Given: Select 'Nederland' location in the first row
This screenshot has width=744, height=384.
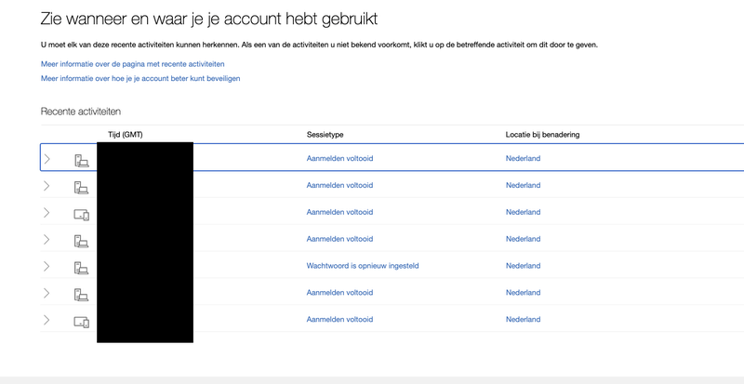Looking at the screenshot, I should (x=523, y=159).
